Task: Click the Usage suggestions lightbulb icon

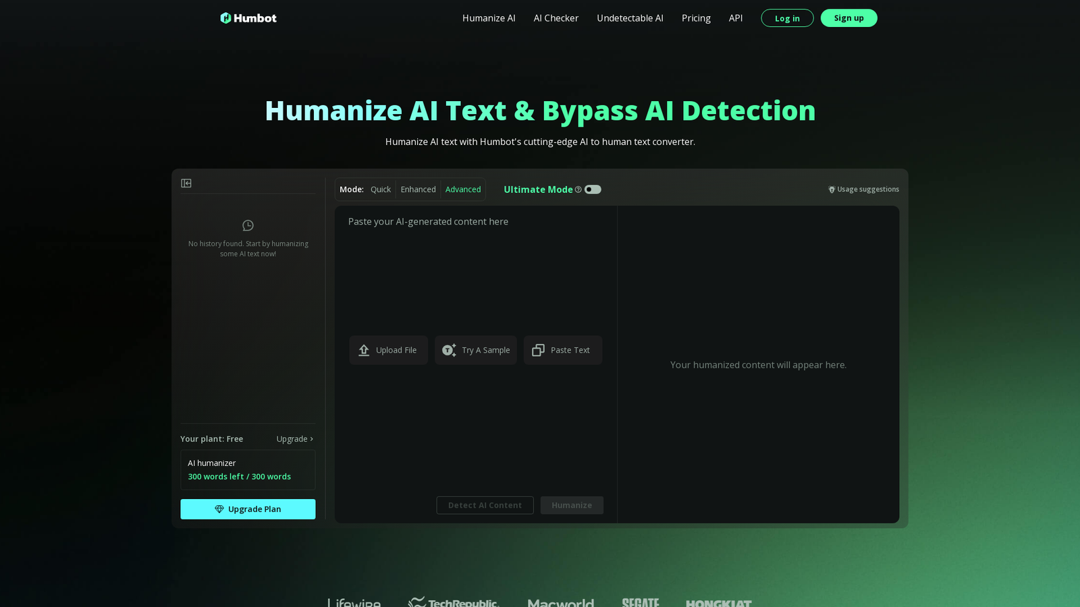Action: click(832, 190)
